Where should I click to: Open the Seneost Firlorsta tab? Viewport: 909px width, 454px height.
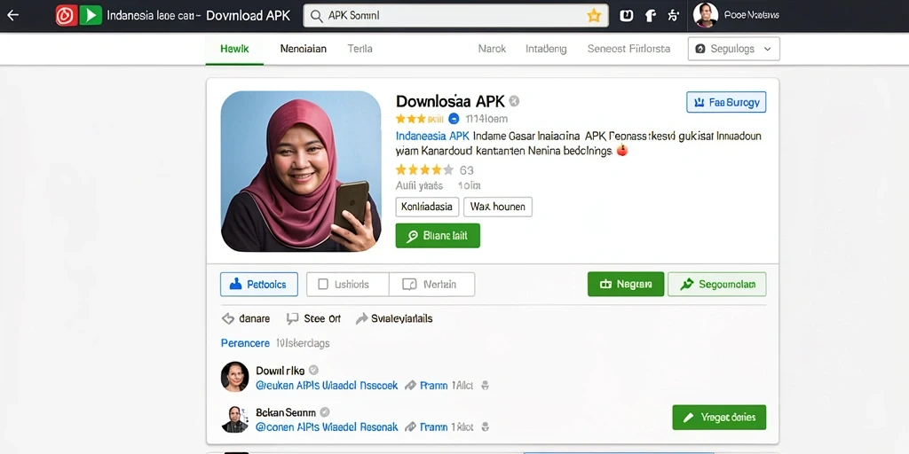[629, 50]
